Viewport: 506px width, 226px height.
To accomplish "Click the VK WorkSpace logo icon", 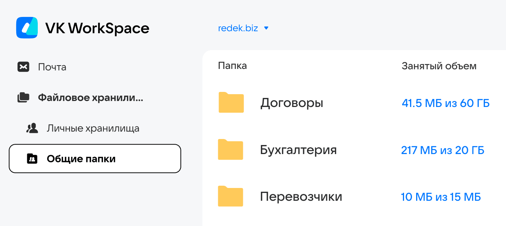I will click(x=27, y=27).
